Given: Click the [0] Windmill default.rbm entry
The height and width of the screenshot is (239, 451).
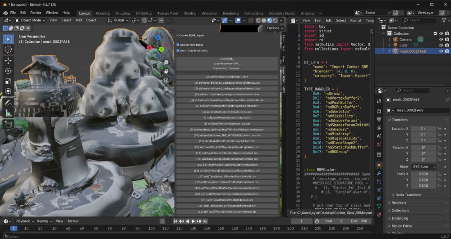Looking at the screenshot, I should (x=227, y=77).
